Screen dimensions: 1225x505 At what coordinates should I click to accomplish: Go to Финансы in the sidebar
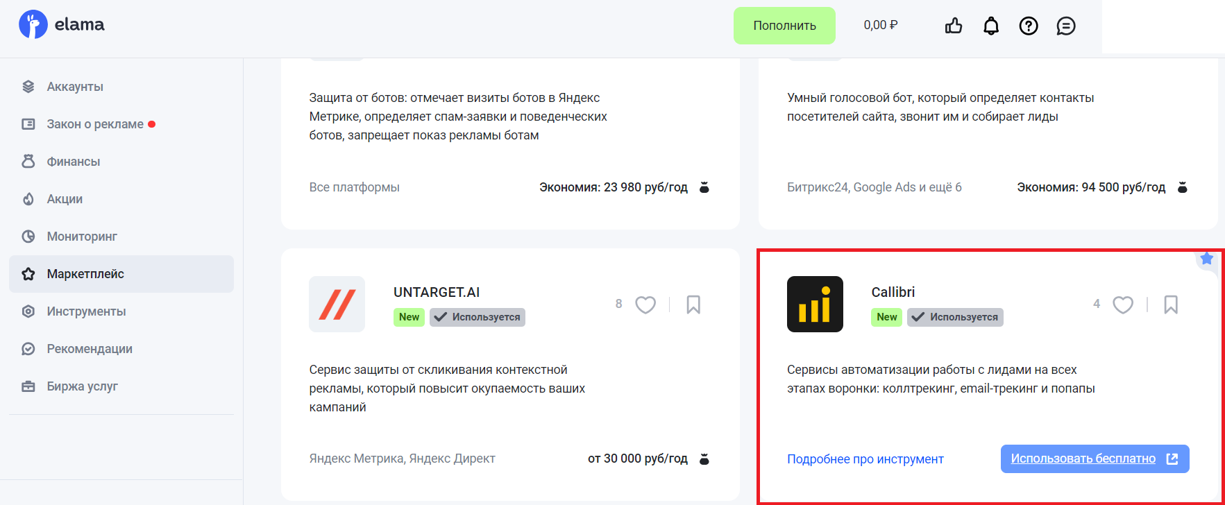coord(121,162)
